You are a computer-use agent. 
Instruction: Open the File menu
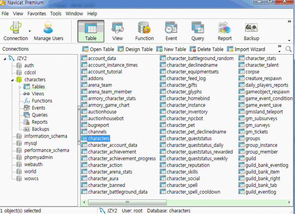(x=5, y=14)
